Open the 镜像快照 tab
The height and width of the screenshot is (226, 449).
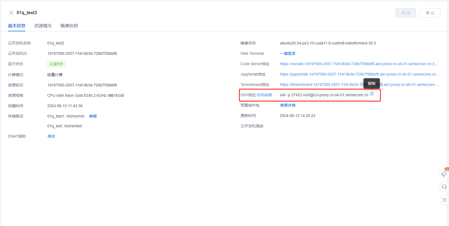click(69, 26)
